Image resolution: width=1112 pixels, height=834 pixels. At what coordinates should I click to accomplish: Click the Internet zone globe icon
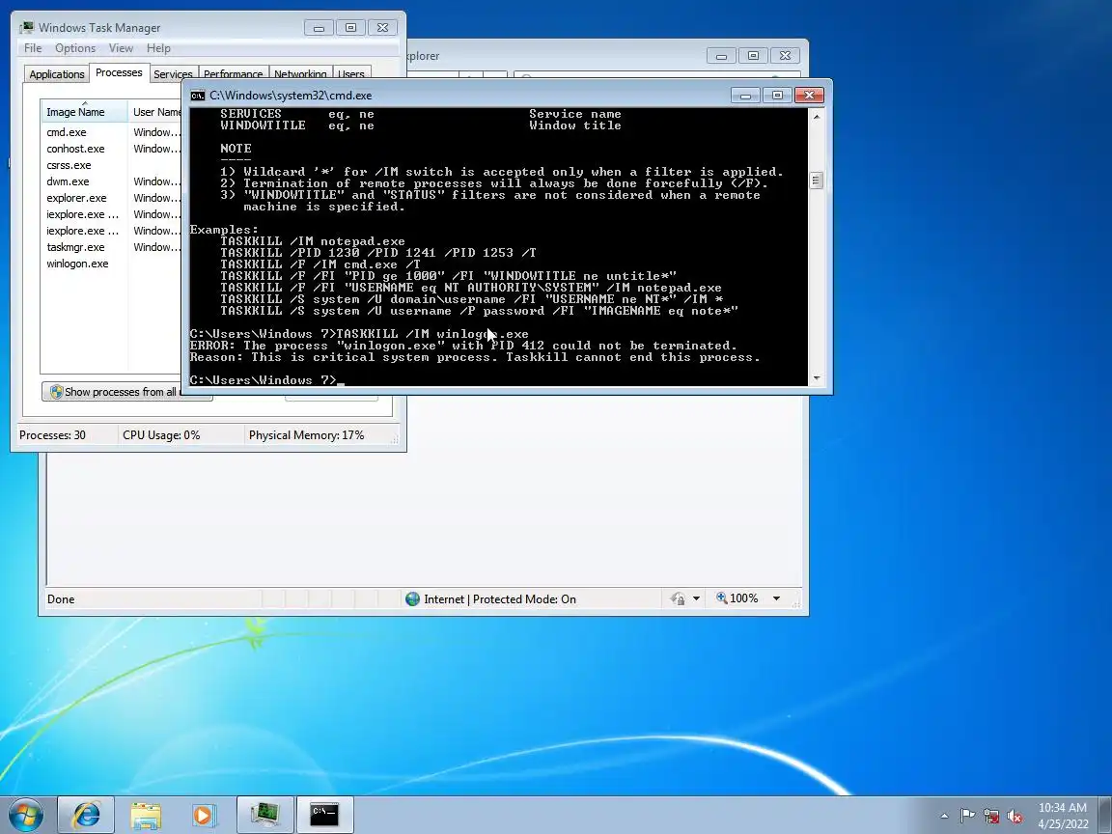412,599
